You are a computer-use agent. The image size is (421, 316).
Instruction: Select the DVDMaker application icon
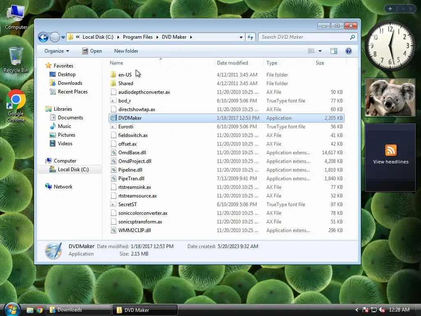tap(113, 118)
